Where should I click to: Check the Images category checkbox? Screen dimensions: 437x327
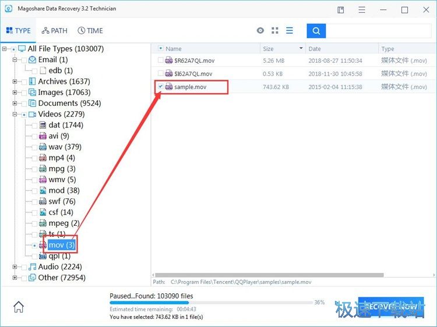pyautogui.click(x=24, y=93)
